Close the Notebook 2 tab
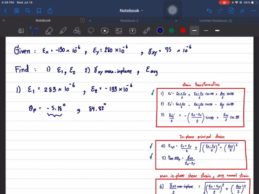The width and height of the screenshot is (259, 194). (90, 20)
